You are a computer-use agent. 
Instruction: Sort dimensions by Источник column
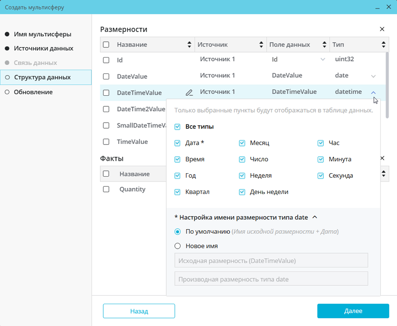[x=261, y=45]
